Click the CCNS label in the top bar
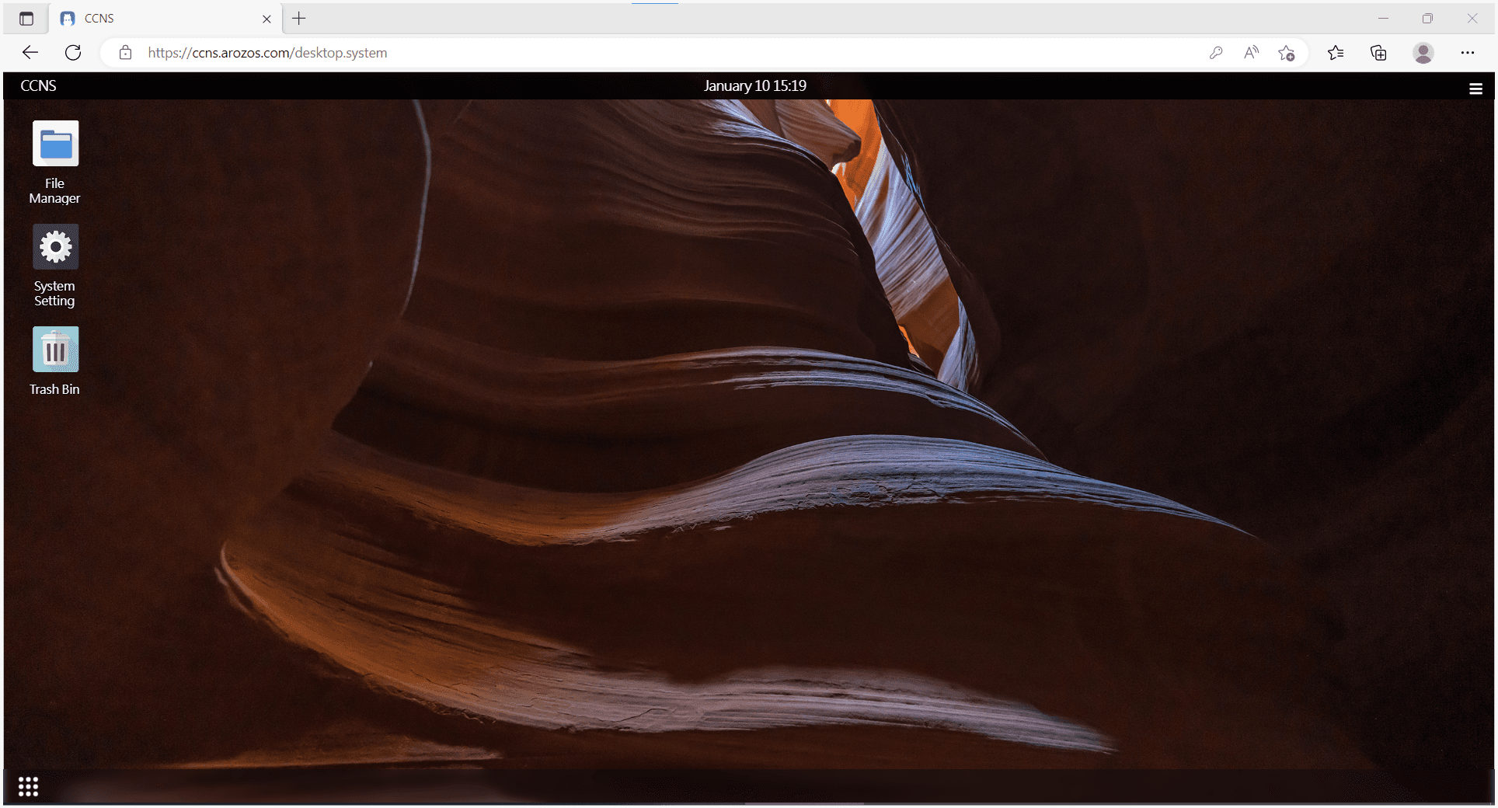 (38, 85)
